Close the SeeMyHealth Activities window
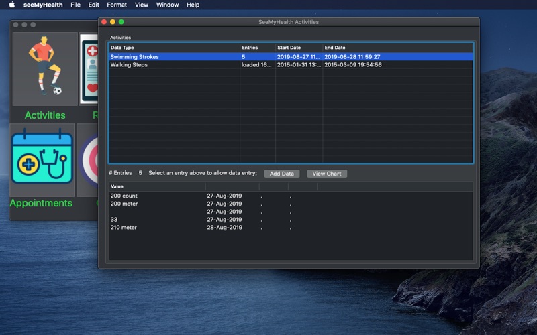The width and height of the screenshot is (537, 335). (104, 22)
